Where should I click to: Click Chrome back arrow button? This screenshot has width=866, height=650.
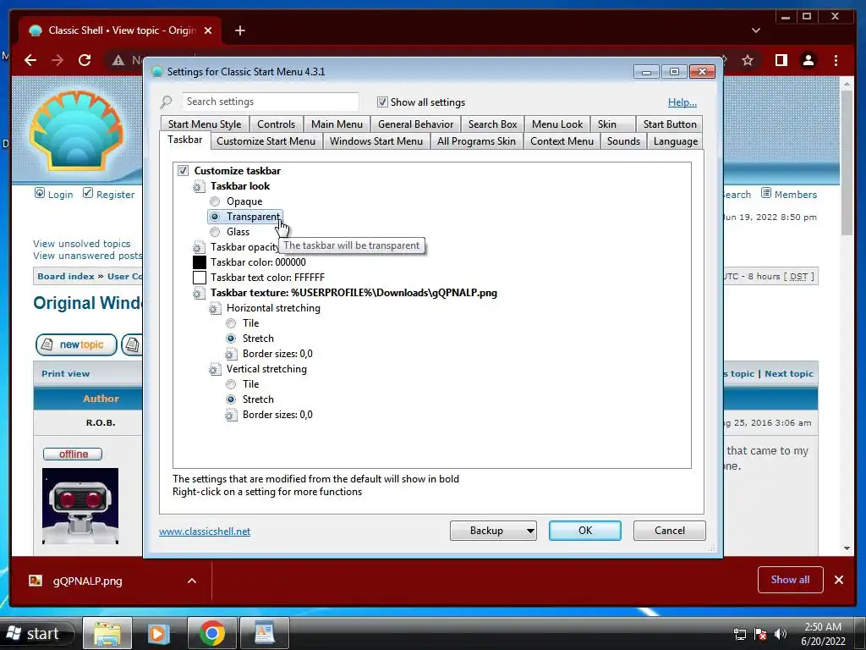pyautogui.click(x=30, y=60)
